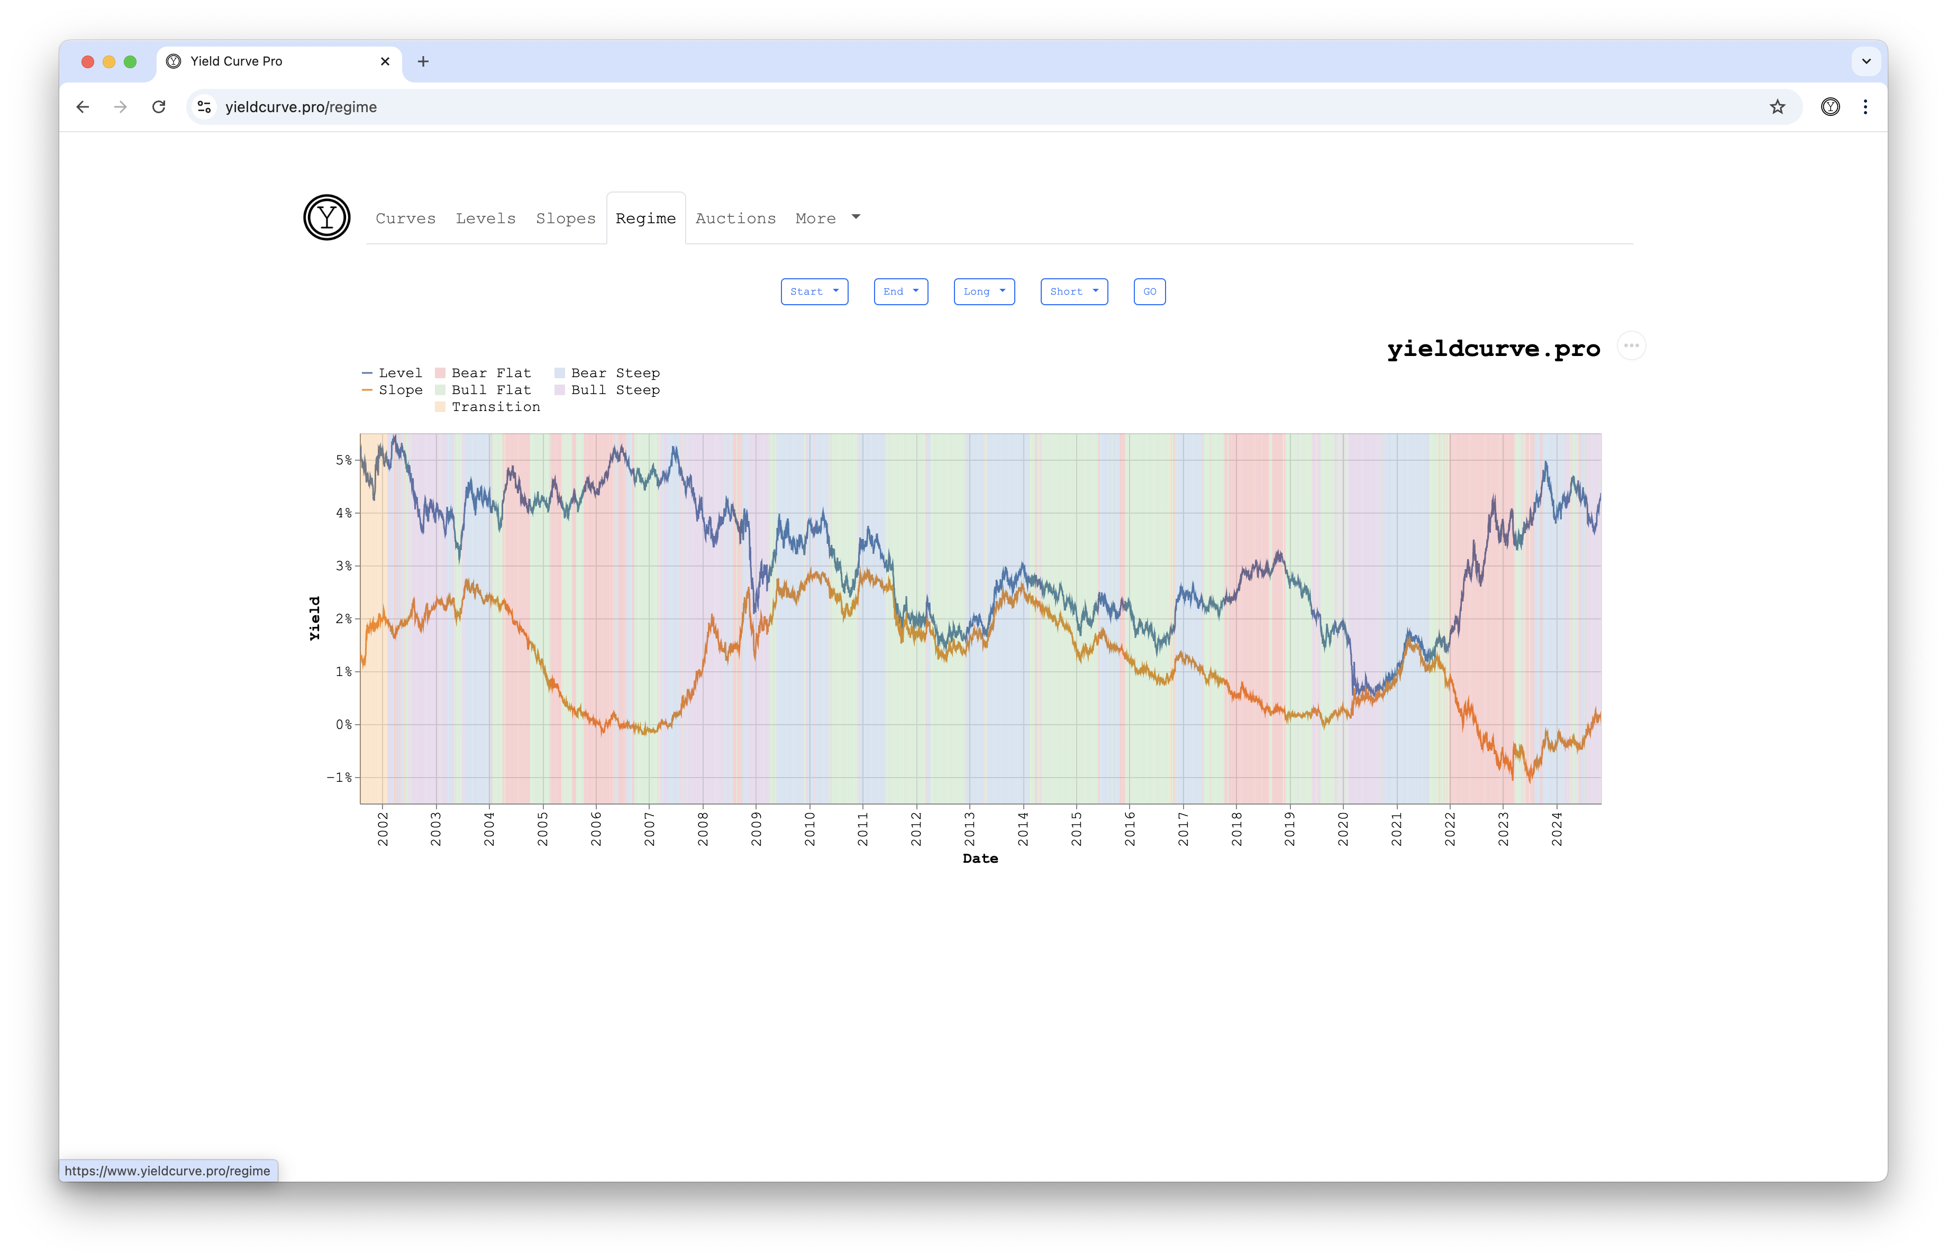This screenshot has height=1260, width=1947.
Task: Click the 2008 label on the date axis
Action: [703, 829]
